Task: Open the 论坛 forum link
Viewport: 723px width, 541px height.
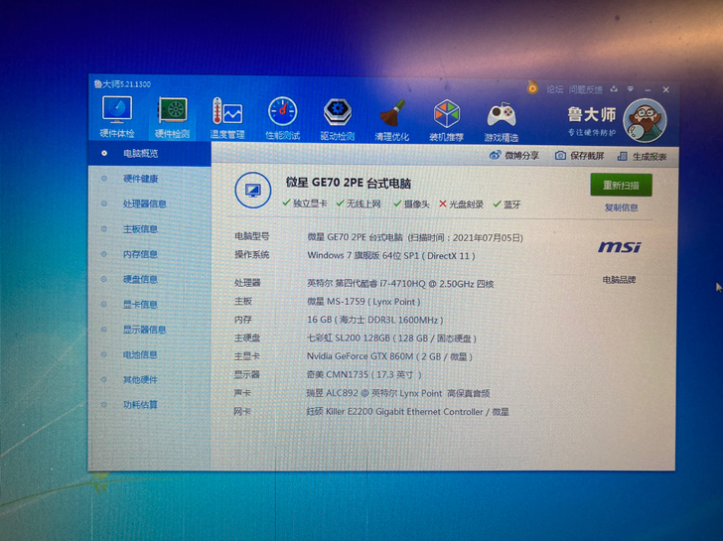Action: click(x=555, y=89)
